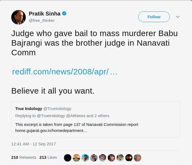Click the fifth liker avatar
The height and width of the screenshot is (165, 192).
coord(103,157)
